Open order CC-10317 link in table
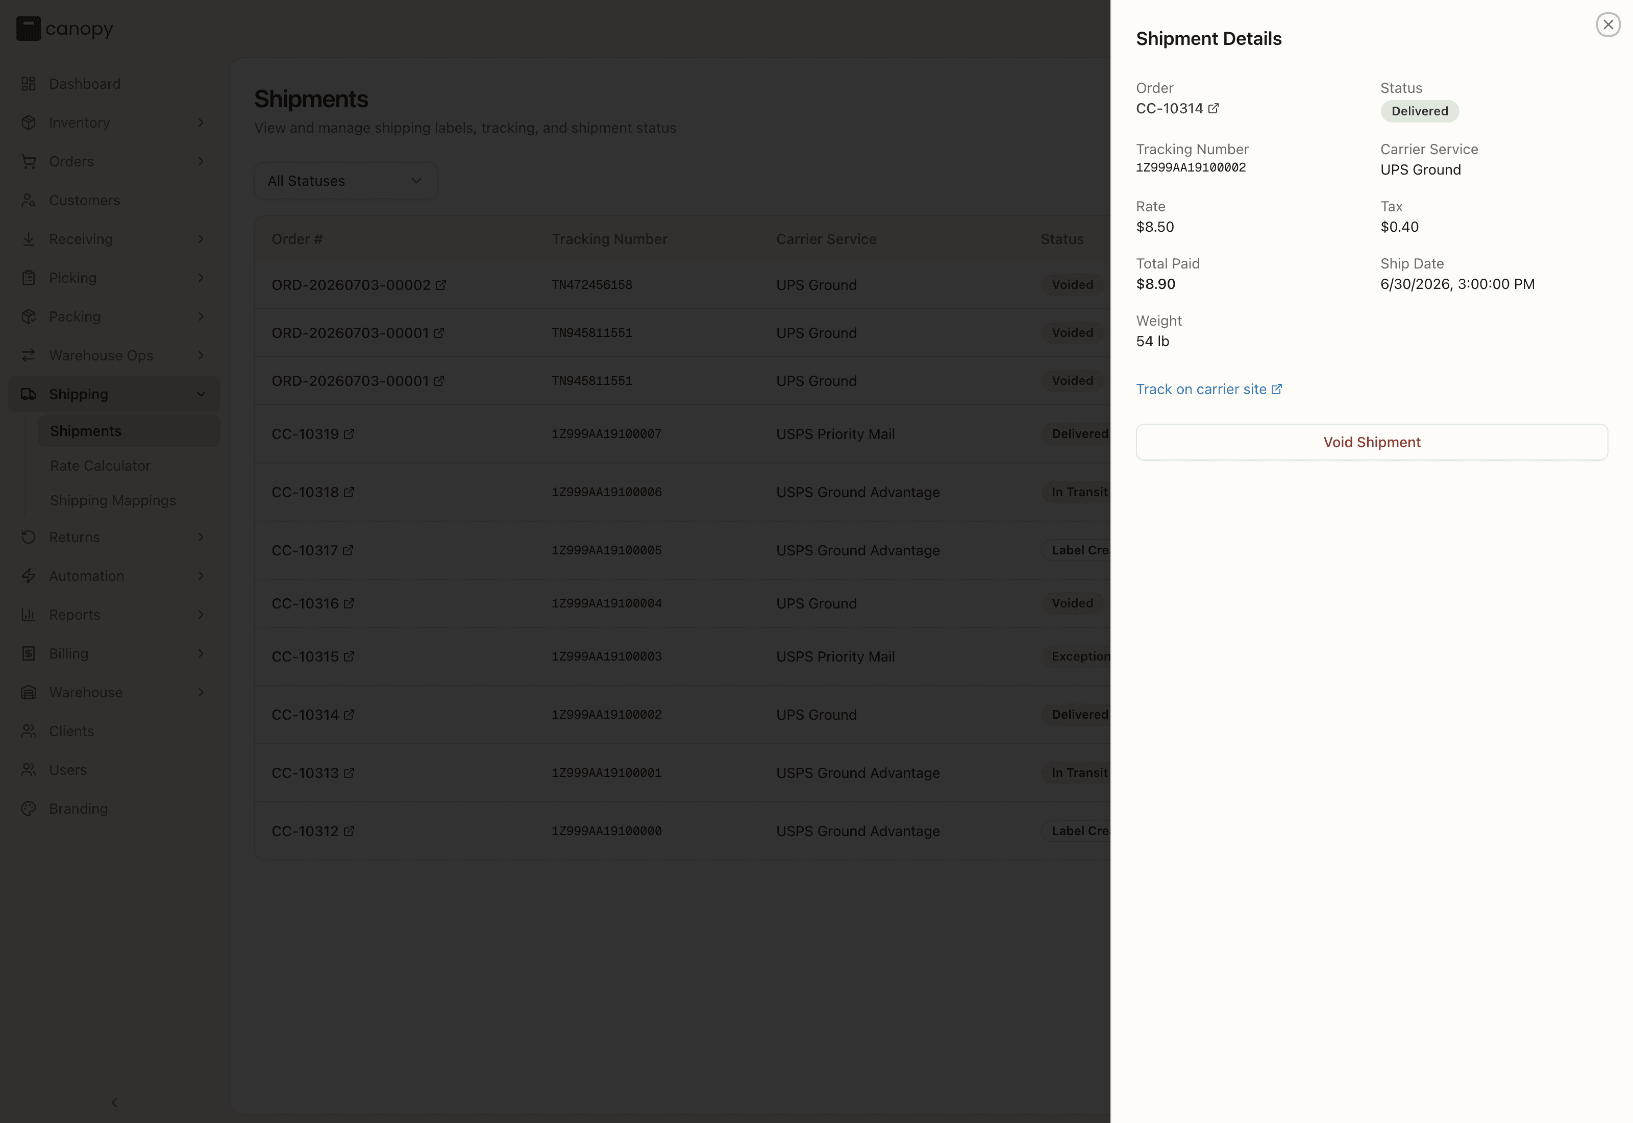Screen dimensions: 1633x1123 pos(312,550)
